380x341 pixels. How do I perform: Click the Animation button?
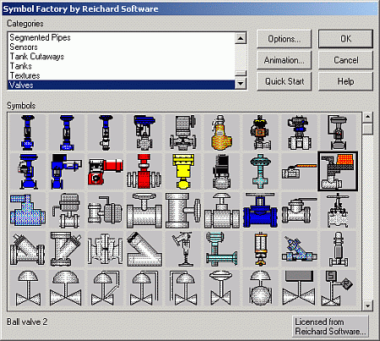pyautogui.click(x=284, y=60)
